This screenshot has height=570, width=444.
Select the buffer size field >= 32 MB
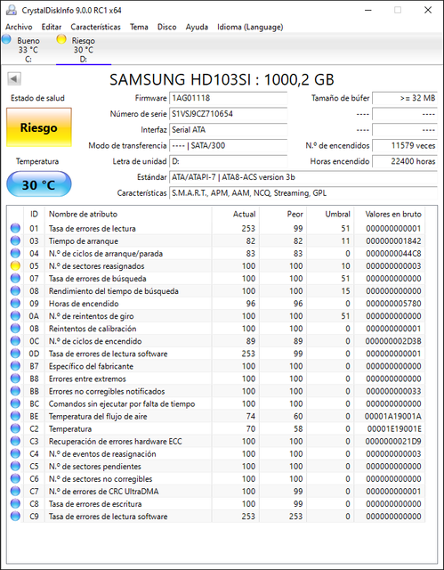click(x=405, y=98)
